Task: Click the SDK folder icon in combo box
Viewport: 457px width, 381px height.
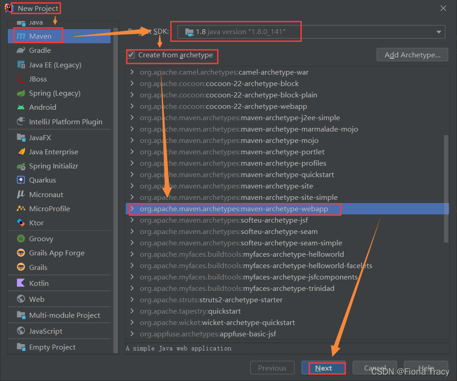Action: pyautogui.click(x=189, y=32)
